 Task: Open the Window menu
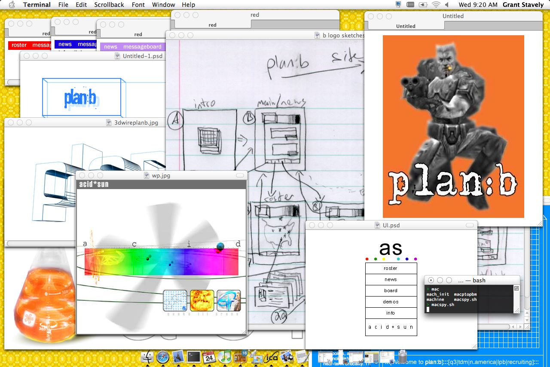click(163, 5)
